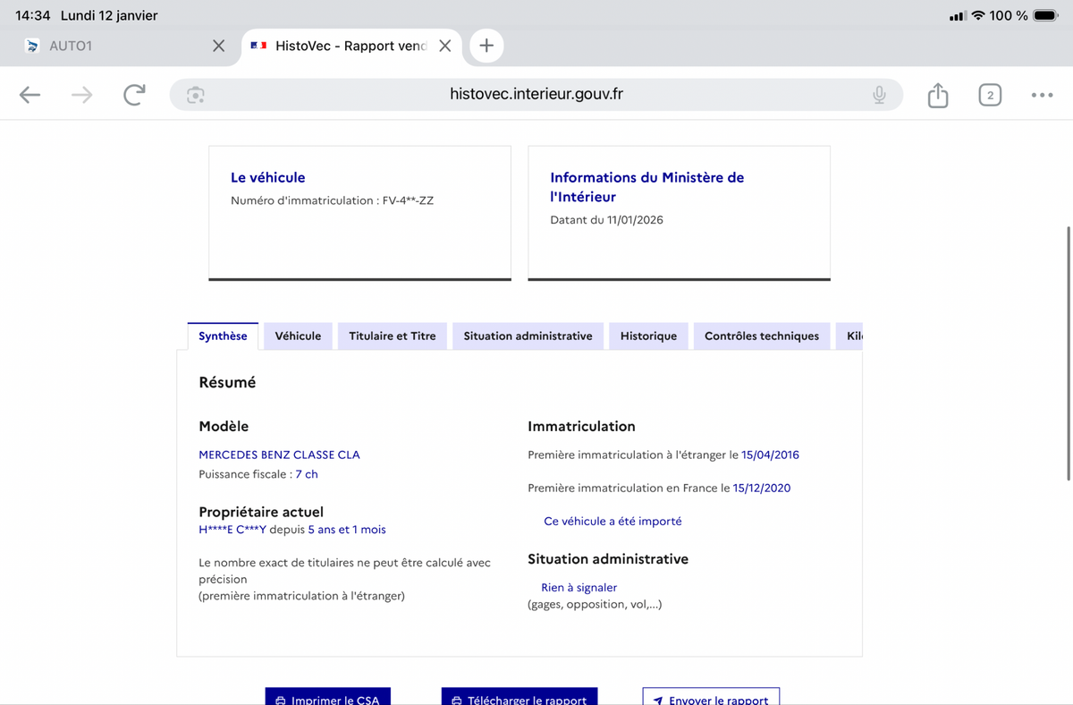Open the three-dot browser menu
This screenshot has width=1073, height=705.
[1041, 95]
